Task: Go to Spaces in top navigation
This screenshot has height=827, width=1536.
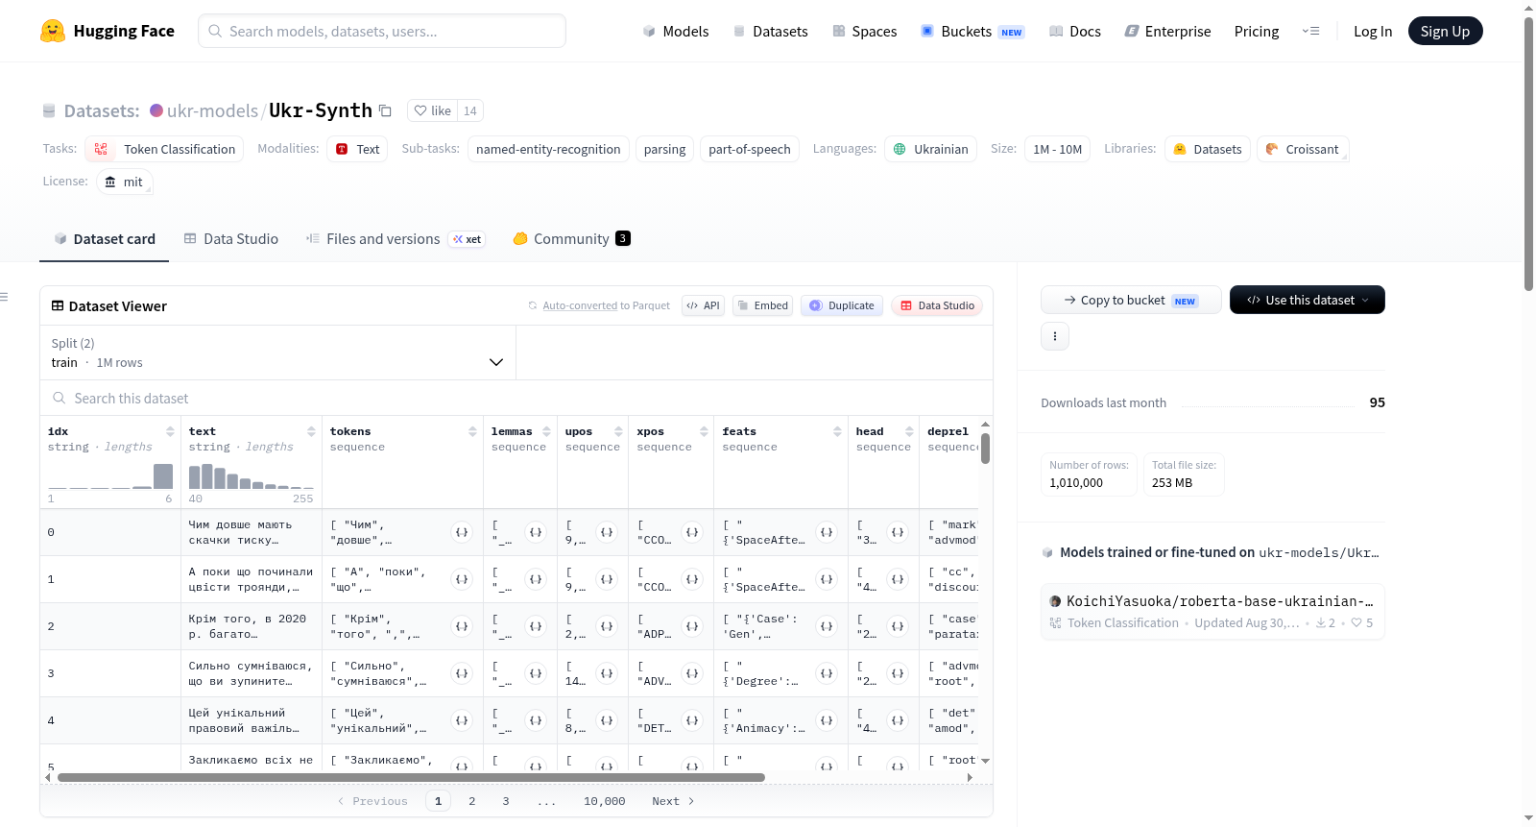Action: pos(864,31)
